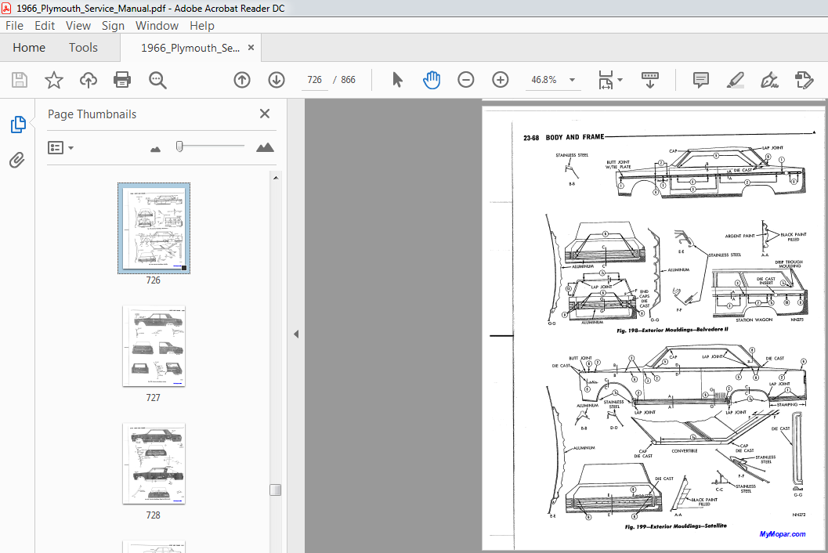Click the read mode keyboard icon
828x553 pixels.
click(x=649, y=80)
